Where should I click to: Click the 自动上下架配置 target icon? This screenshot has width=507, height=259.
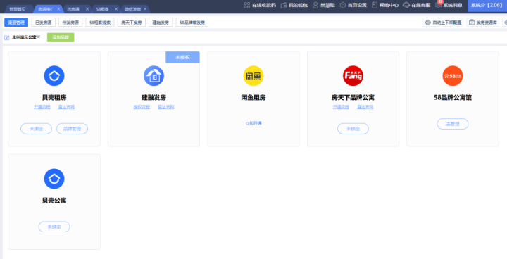tap(428, 23)
